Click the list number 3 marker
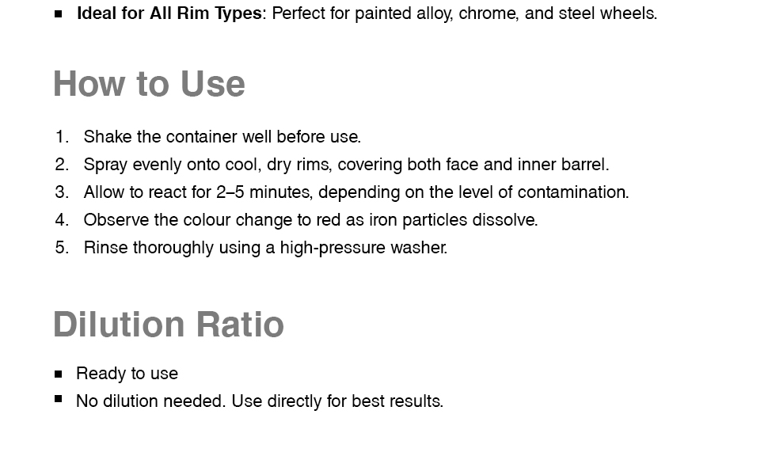 pyautogui.click(x=62, y=192)
